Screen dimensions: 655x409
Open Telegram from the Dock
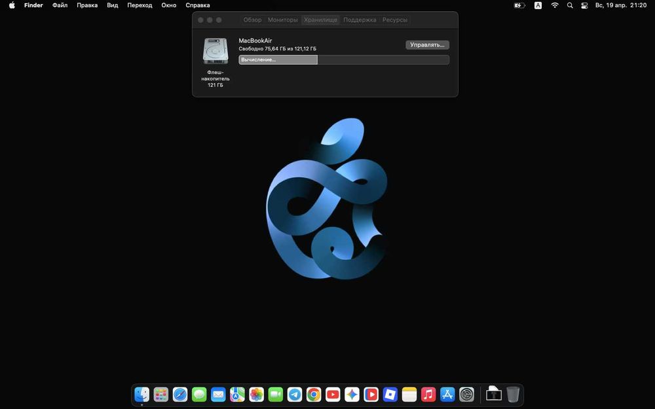[x=295, y=394]
